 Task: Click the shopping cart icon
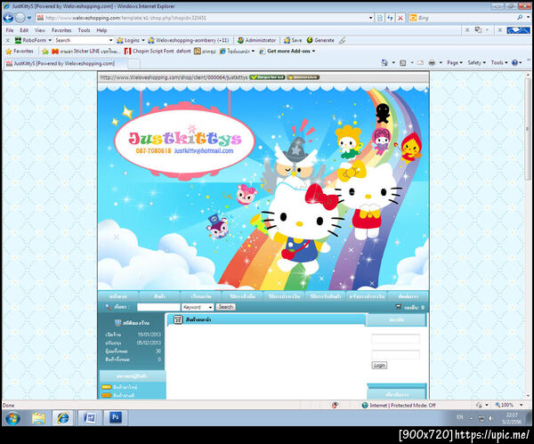pos(398,307)
